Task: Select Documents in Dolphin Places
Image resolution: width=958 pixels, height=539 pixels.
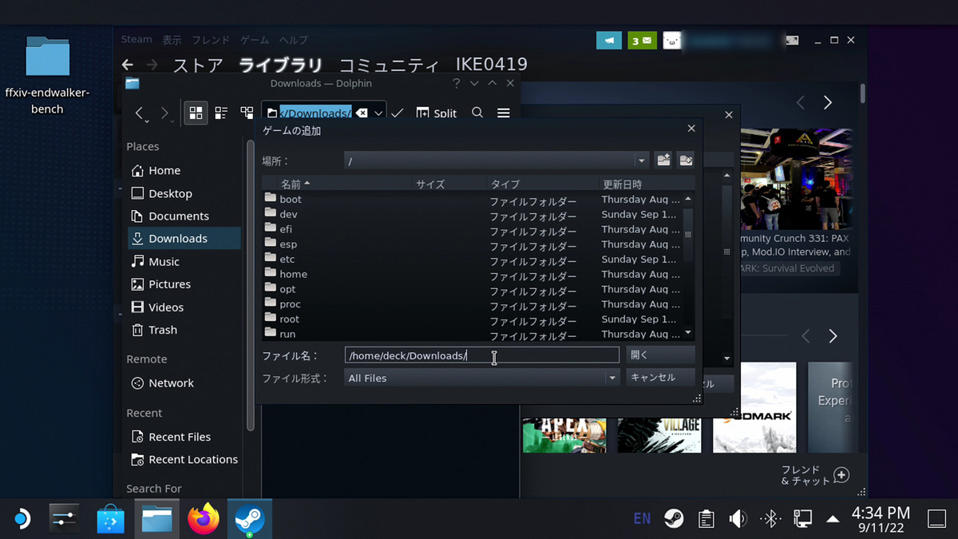Action: click(184, 216)
